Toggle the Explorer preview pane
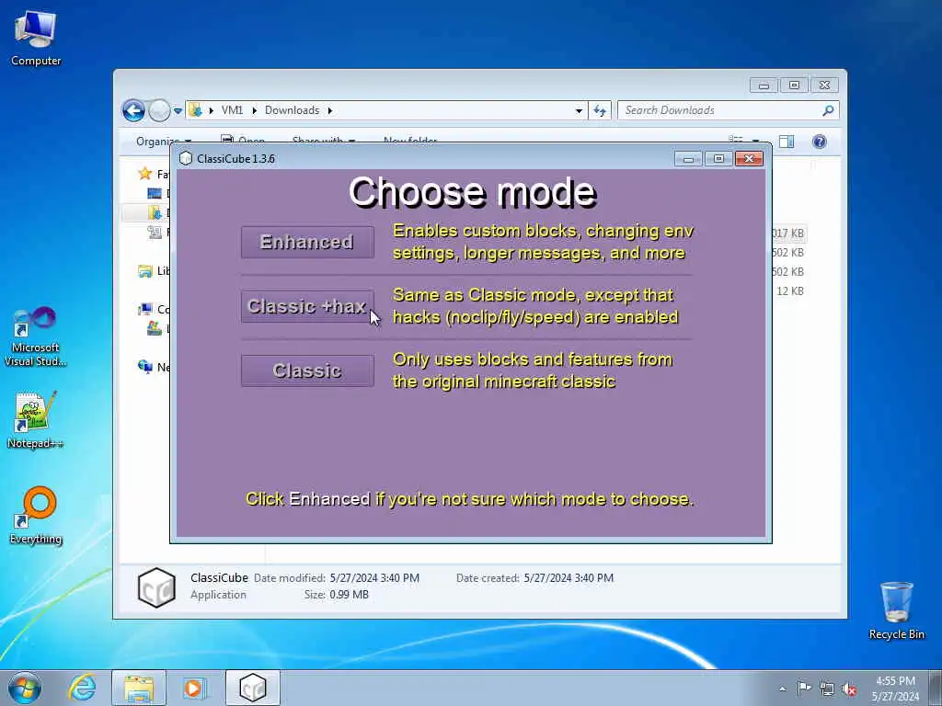 coord(787,142)
